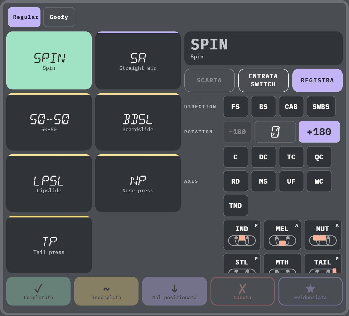
Task: Mark trick Mal posizionata arrow
Action: click(174, 291)
